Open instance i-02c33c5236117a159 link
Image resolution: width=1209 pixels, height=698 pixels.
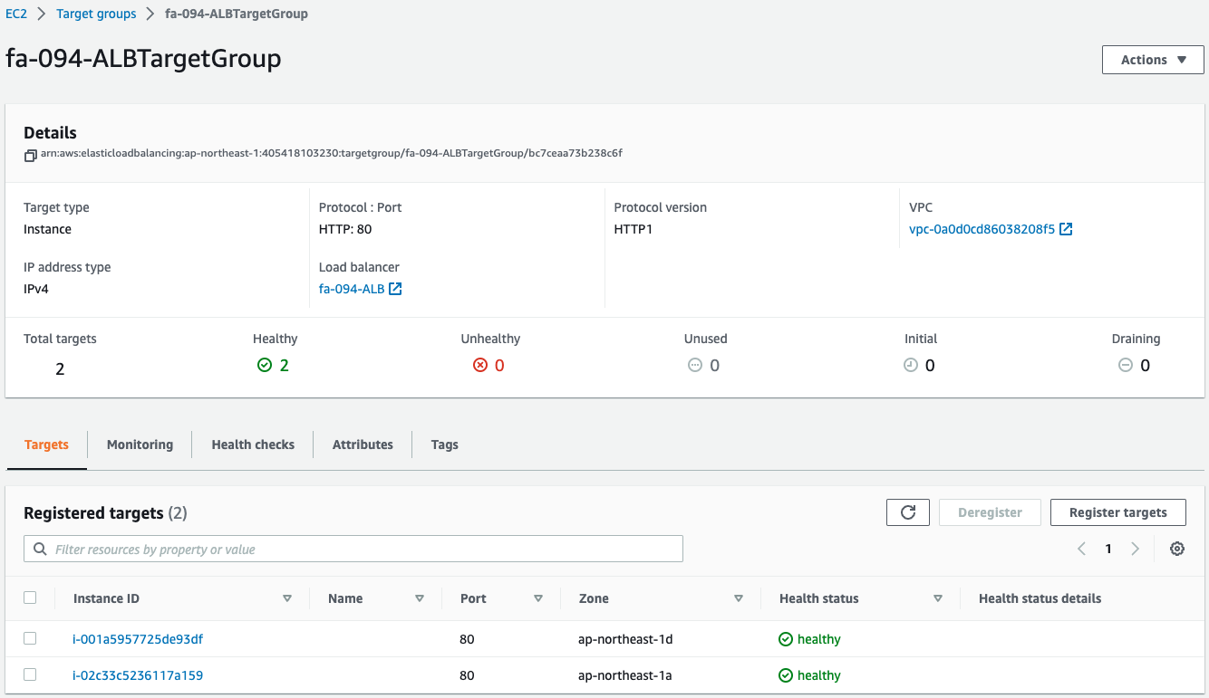pyautogui.click(x=138, y=675)
